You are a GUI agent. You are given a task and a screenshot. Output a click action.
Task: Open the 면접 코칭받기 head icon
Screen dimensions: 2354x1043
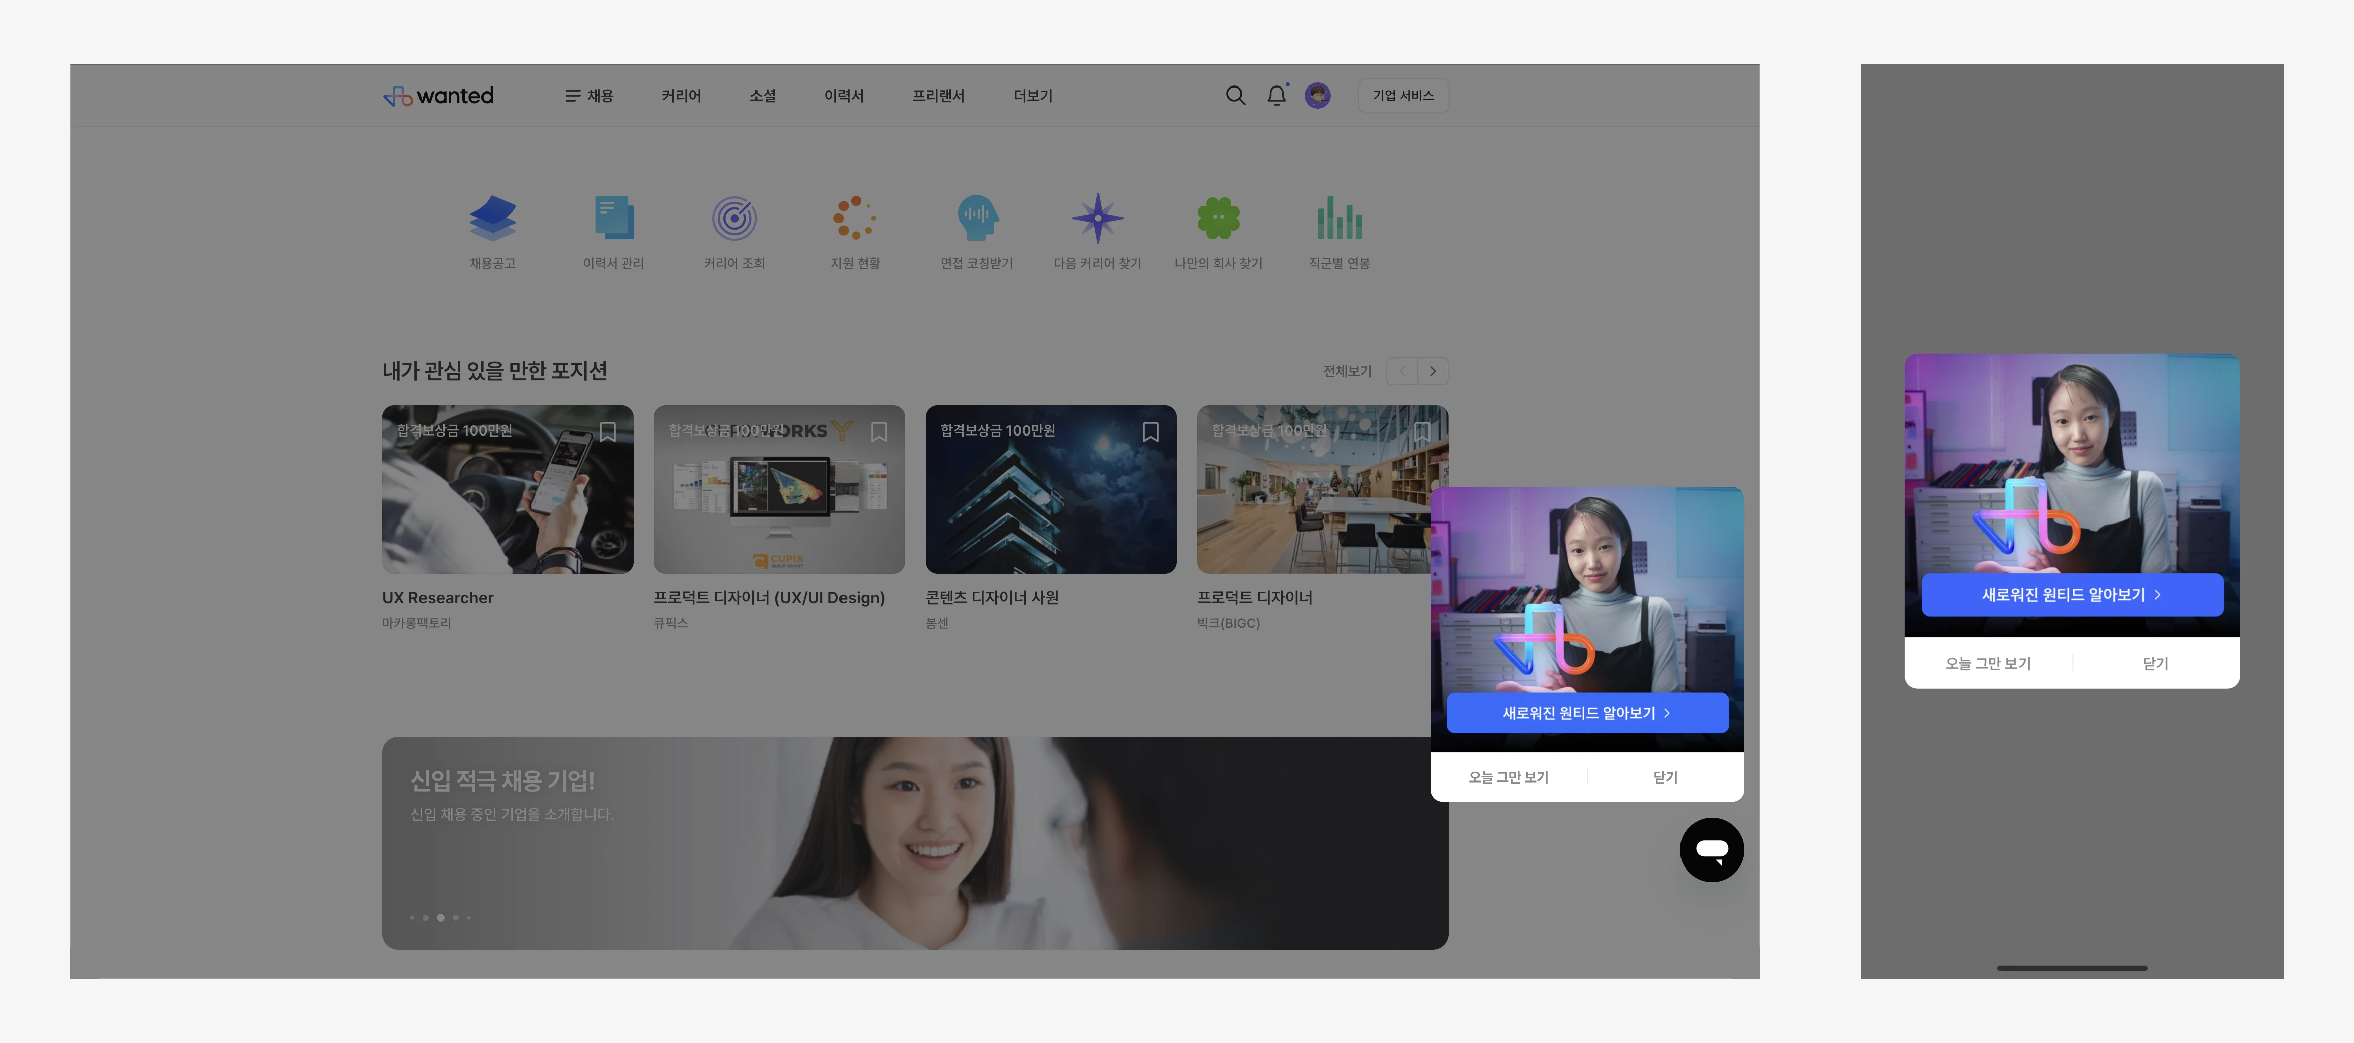click(977, 218)
